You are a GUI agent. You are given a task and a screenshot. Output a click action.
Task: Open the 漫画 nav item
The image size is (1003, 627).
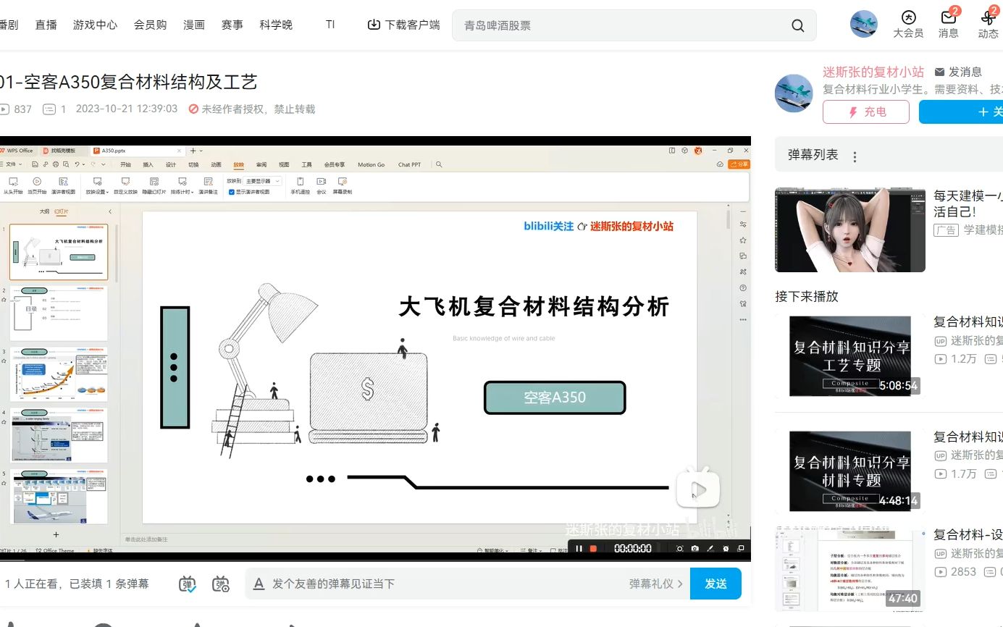[194, 25]
